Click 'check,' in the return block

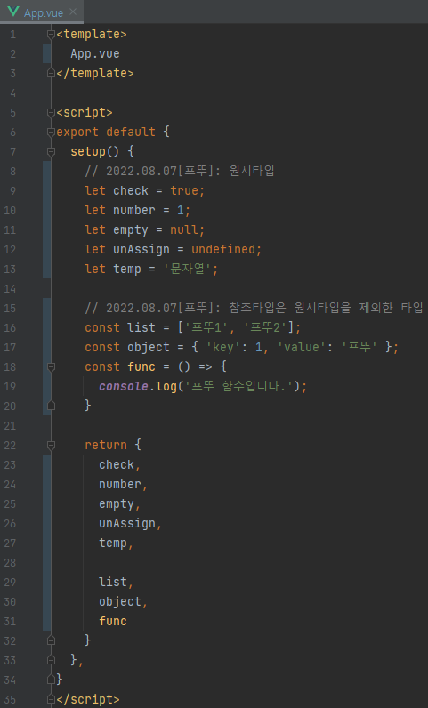pos(120,464)
